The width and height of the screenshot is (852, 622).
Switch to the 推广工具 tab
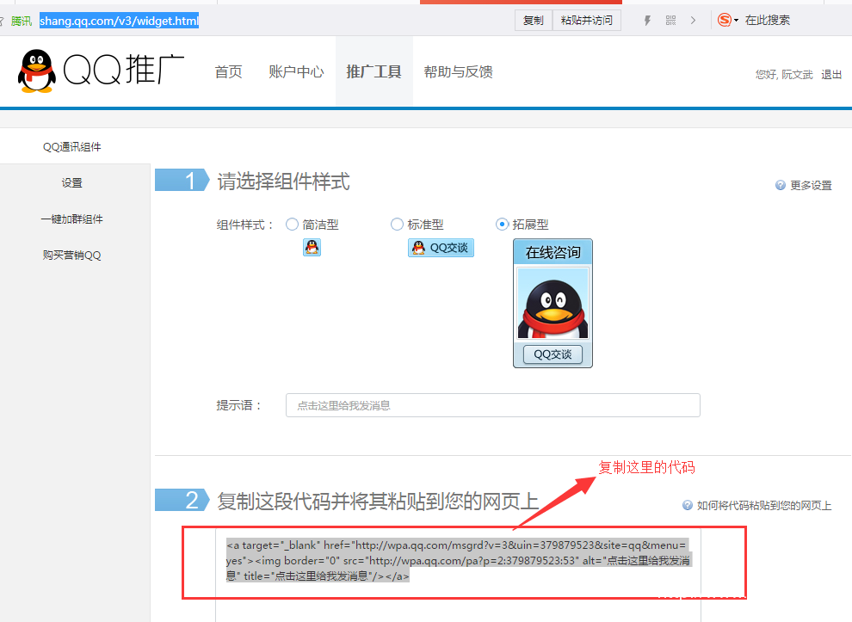(374, 71)
